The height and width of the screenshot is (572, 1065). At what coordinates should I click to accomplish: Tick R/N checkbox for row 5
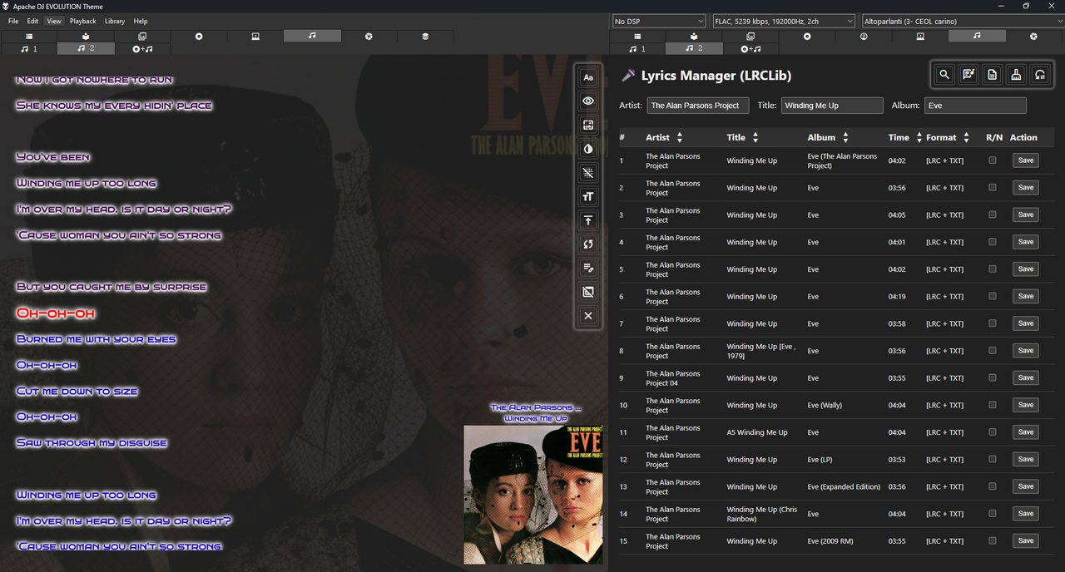point(992,269)
